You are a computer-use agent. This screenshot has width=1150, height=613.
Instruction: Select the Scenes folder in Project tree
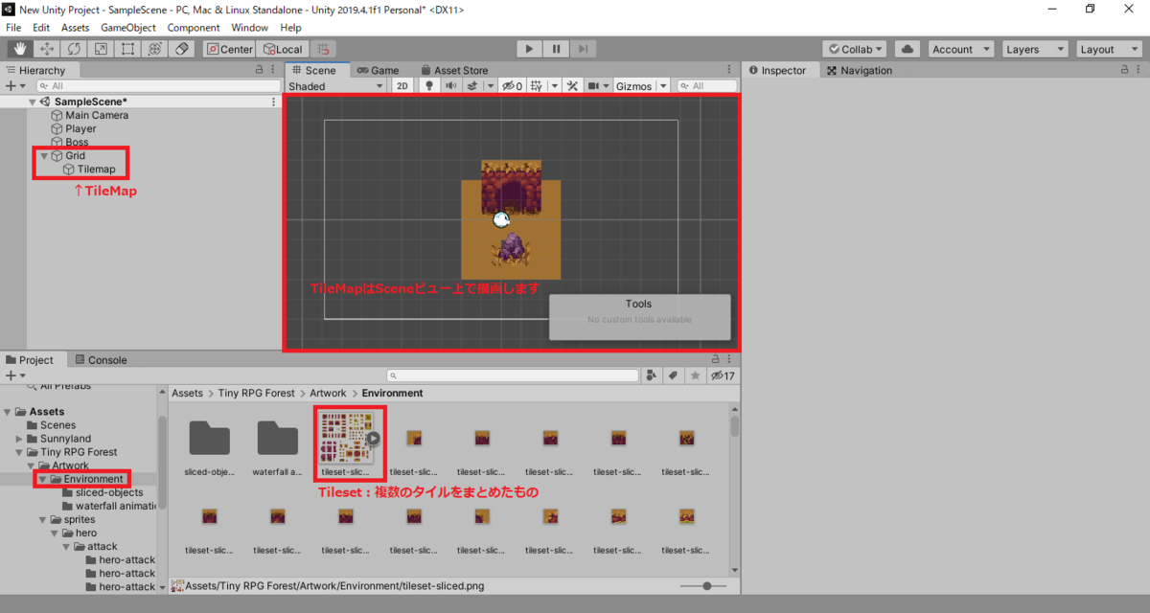click(57, 425)
